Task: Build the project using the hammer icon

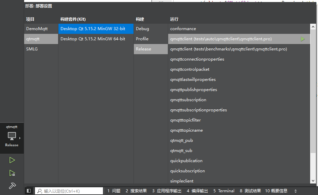Action: [x=12, y=186]
